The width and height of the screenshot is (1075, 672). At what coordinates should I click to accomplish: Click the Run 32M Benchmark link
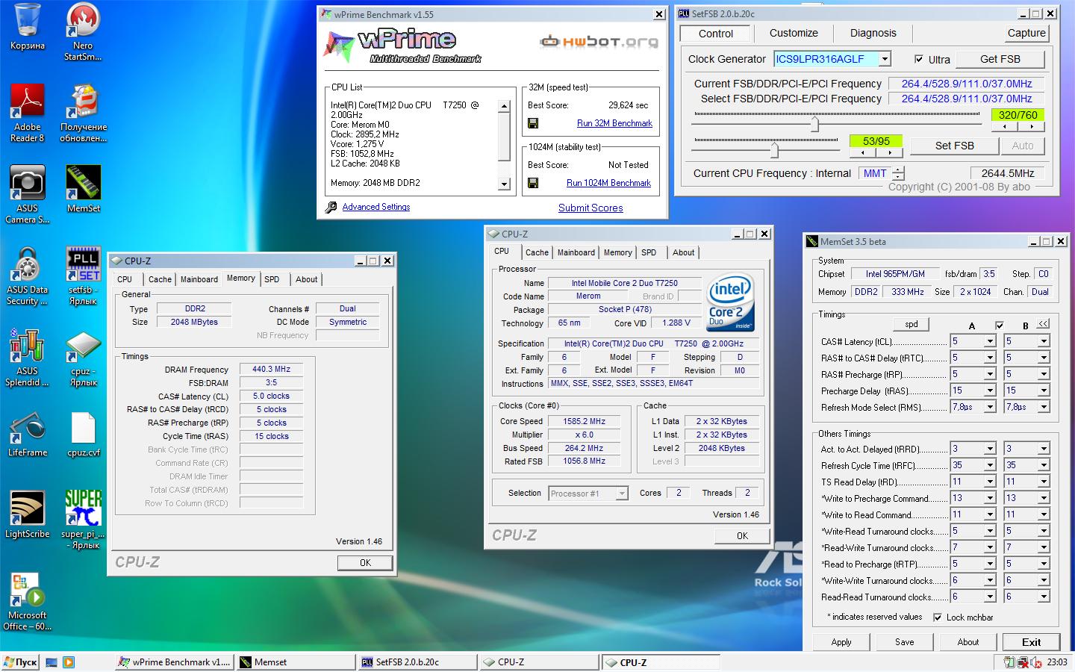[x=614, y=123]
